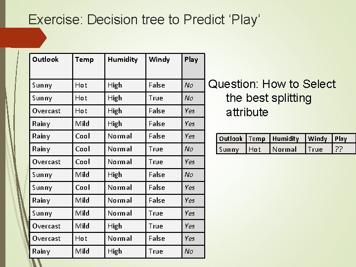Viewport: 356px width, 267px height.
Task: Click the Play header above the "??" cell
Action: (341, 139)
